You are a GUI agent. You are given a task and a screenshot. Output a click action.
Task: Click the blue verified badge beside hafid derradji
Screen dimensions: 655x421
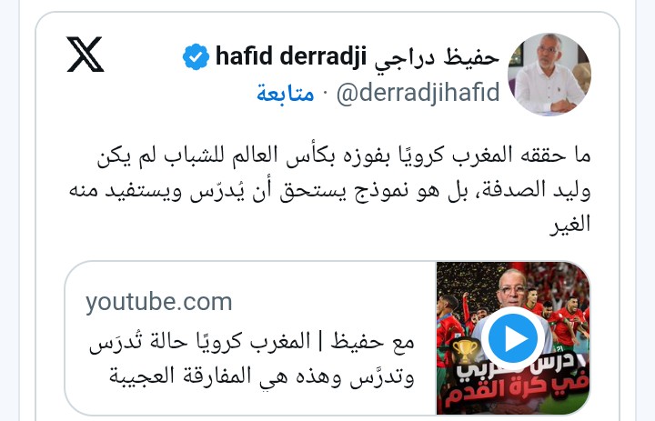coord(196,56)
